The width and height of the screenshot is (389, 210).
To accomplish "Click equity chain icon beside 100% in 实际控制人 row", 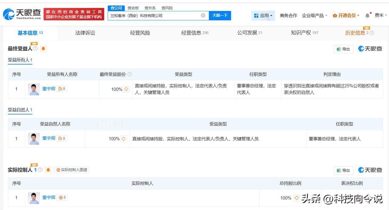I will pyautogui.click(x=296, y=198).
